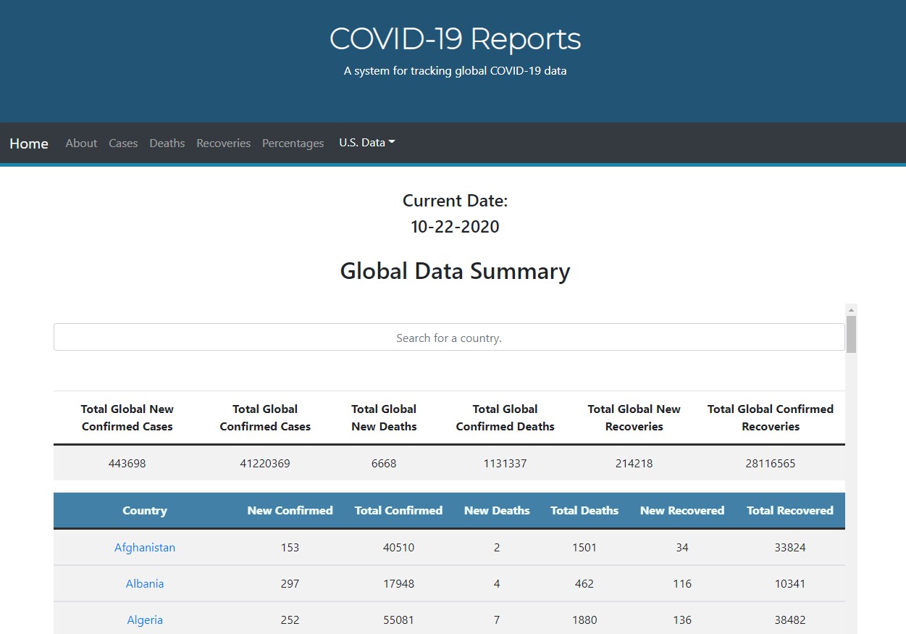
Task: Open the Albania country link
Action: (145, 584)
